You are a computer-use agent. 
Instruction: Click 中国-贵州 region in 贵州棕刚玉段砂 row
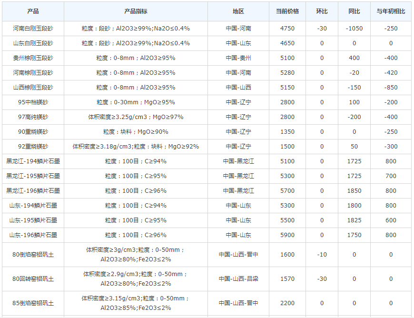(238, 58)
